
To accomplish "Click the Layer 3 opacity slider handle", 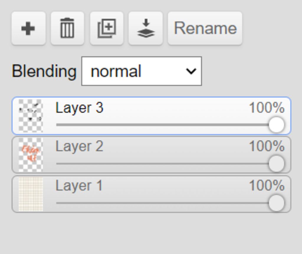I will click(x=276, y=125).
